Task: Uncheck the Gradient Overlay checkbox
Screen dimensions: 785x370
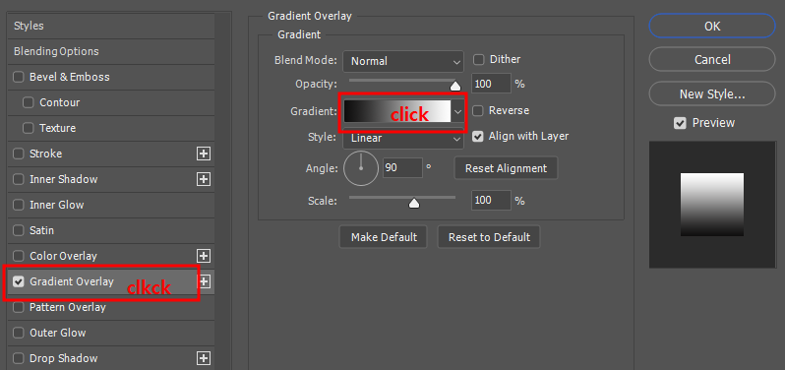Action: coord(19,281)
